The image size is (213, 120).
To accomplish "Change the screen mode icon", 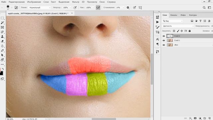I will [2, 79].
